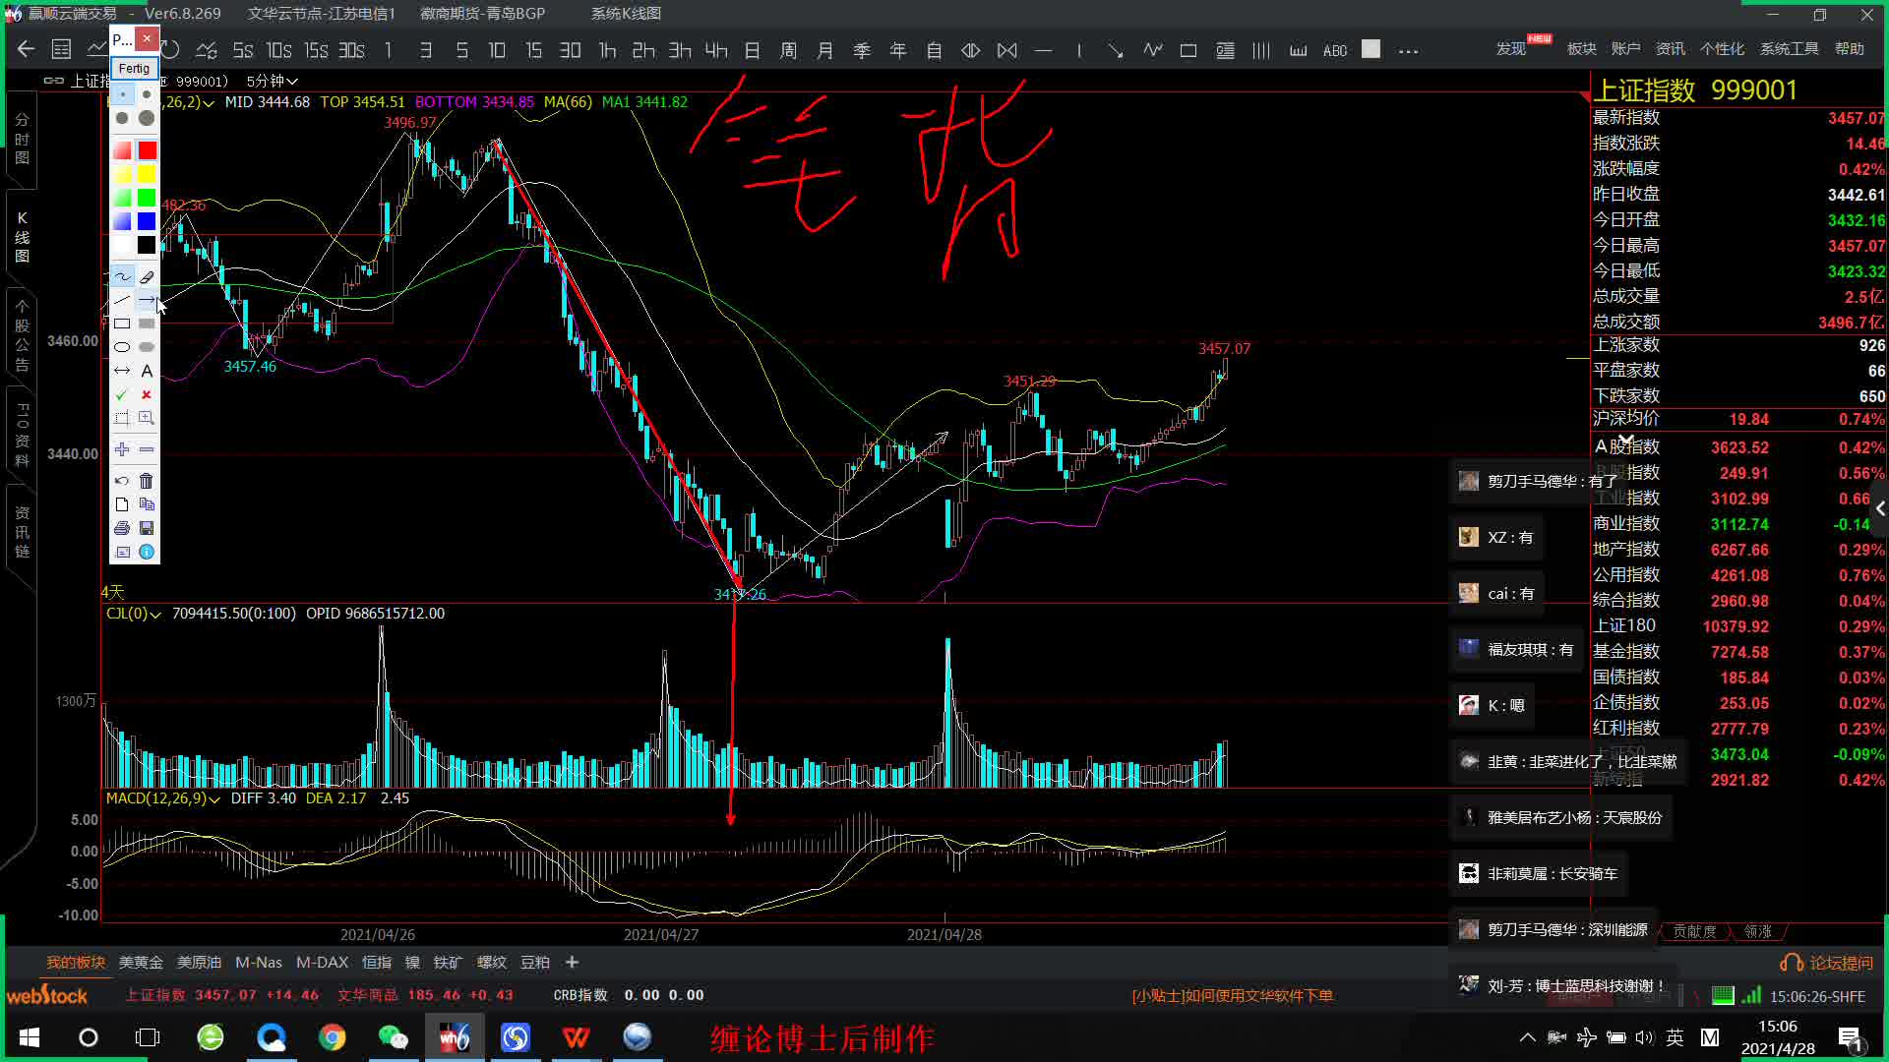The image size is (1889, 1062).
Task: Select the text 'A' tool
Action: tap(147, 371)
